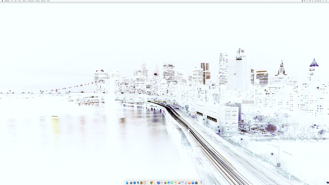Open iTunes from the dock
The image size is (329, 185).
(x=186, y=183)
